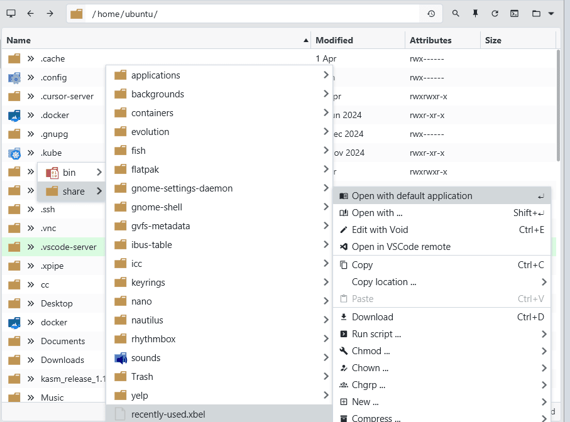Open terminal in current directory

(514, 13)
